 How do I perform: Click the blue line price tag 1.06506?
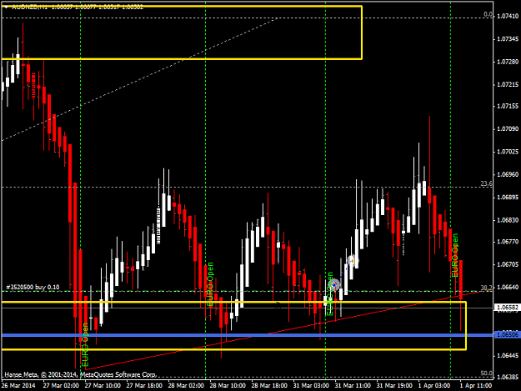[x=508, y=334]
